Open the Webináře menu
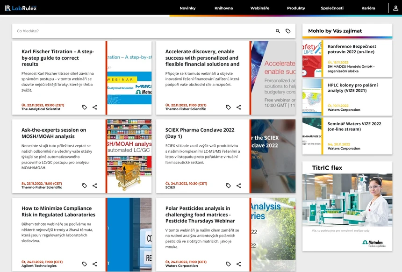402x272 pixels. point(260,8)
